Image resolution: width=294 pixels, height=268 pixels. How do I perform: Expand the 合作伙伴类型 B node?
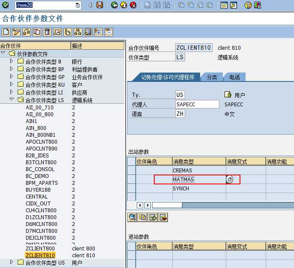[12, 61]
